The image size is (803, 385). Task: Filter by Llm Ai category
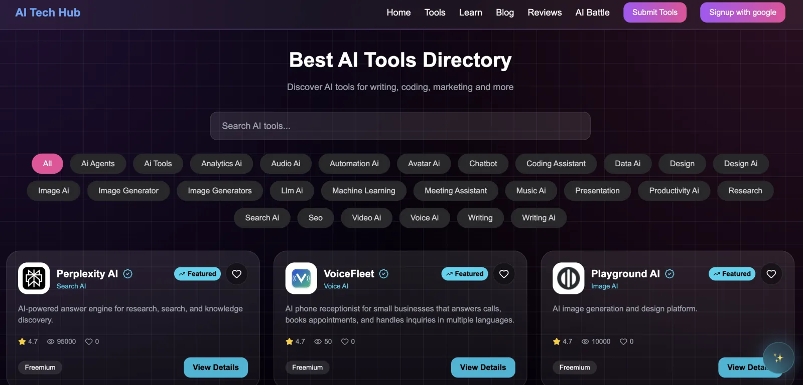pos(292,191)
